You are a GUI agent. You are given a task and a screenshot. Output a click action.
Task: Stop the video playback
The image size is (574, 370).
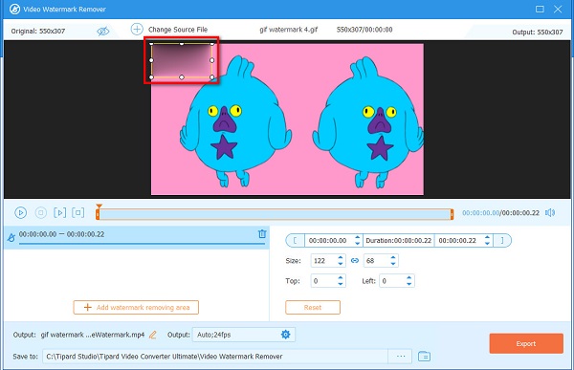(x=40, y=212)
